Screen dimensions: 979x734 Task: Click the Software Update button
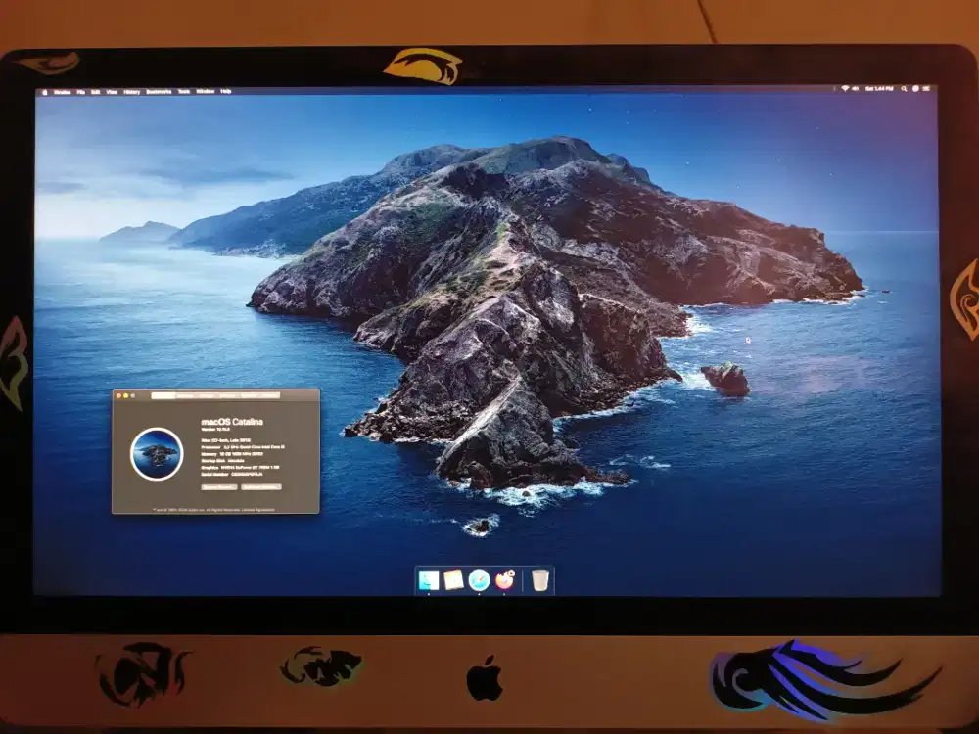pyautogui.click(x=261, y=486)
